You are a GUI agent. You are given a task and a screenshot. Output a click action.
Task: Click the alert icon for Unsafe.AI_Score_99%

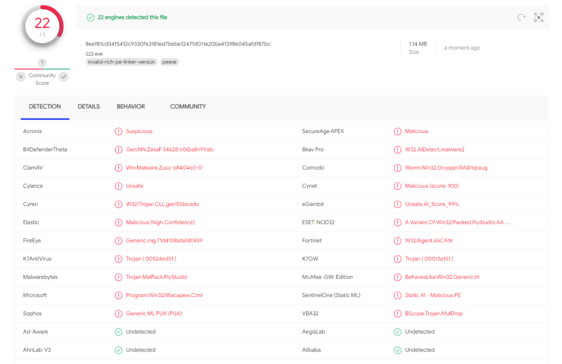coord(398,204)
